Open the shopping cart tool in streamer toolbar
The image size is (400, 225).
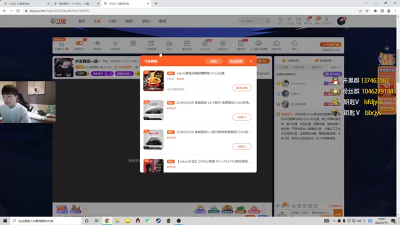115,43
